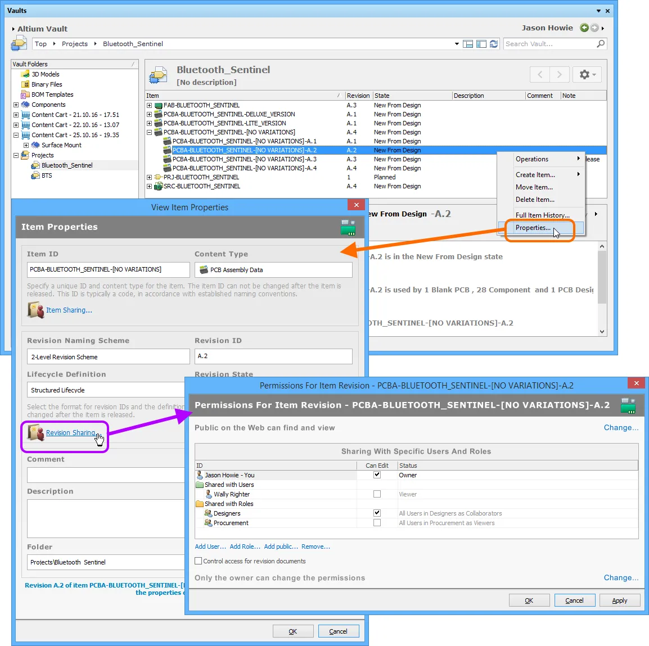Viewport: 649px width, 646px height.
Task: Choose Properties... from context menu
Action: click(542, 228)
